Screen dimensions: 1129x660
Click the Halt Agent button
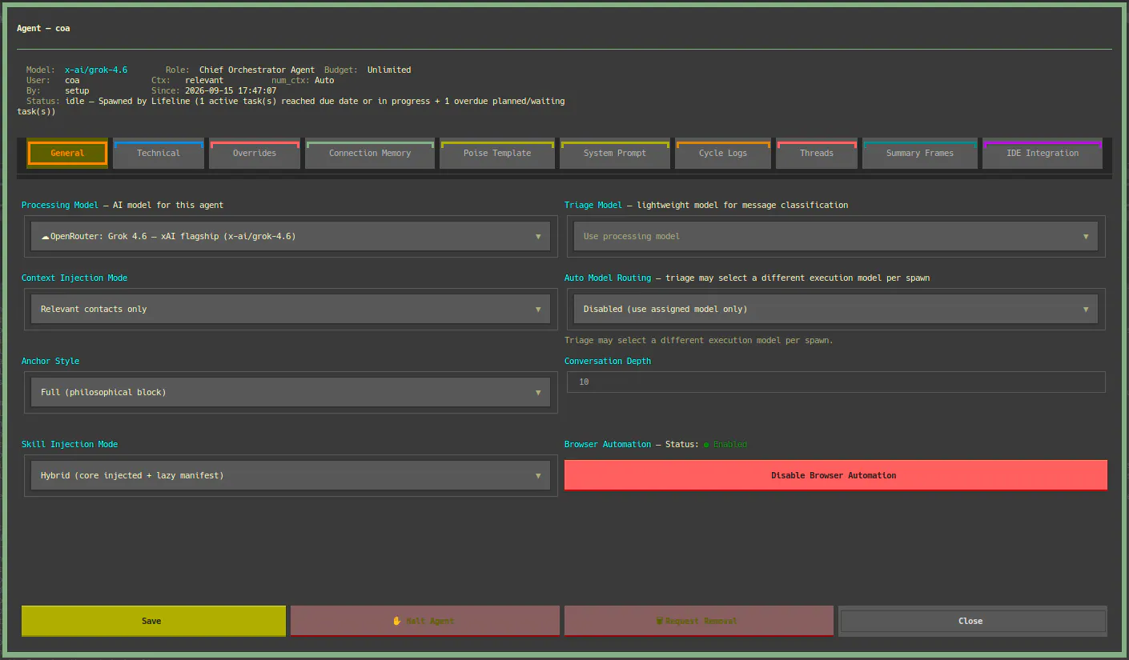pyautogui.click(x=425, y=621)
